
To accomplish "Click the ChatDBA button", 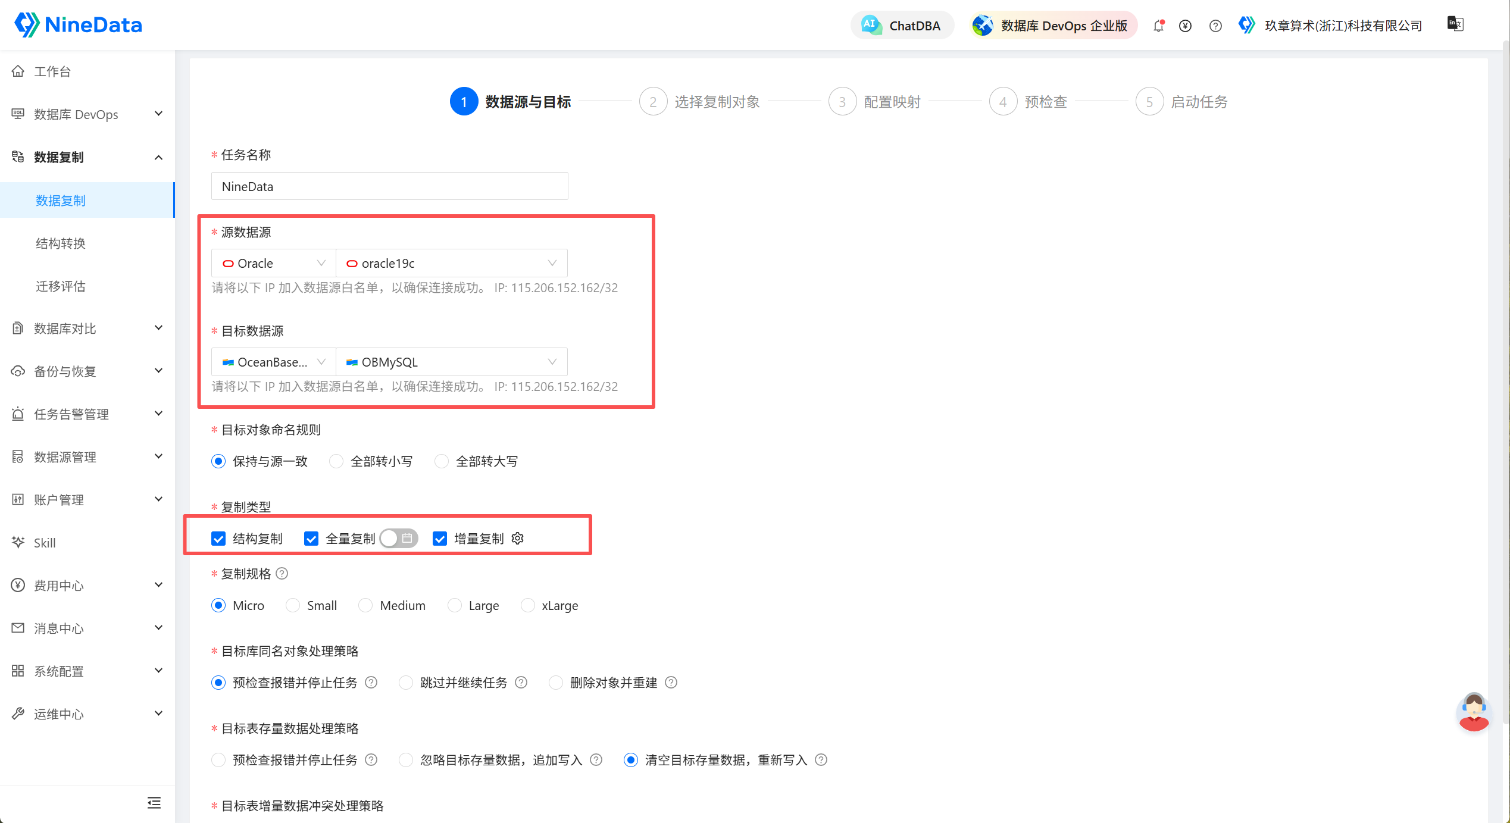I will 902,26.
